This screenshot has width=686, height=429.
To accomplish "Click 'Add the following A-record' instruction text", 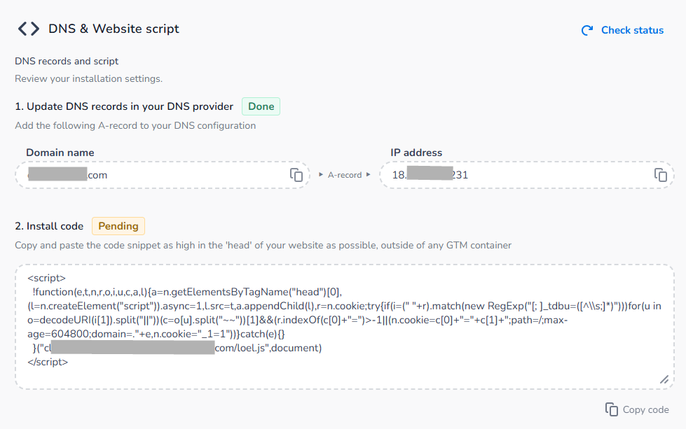I will click(135, 126).
